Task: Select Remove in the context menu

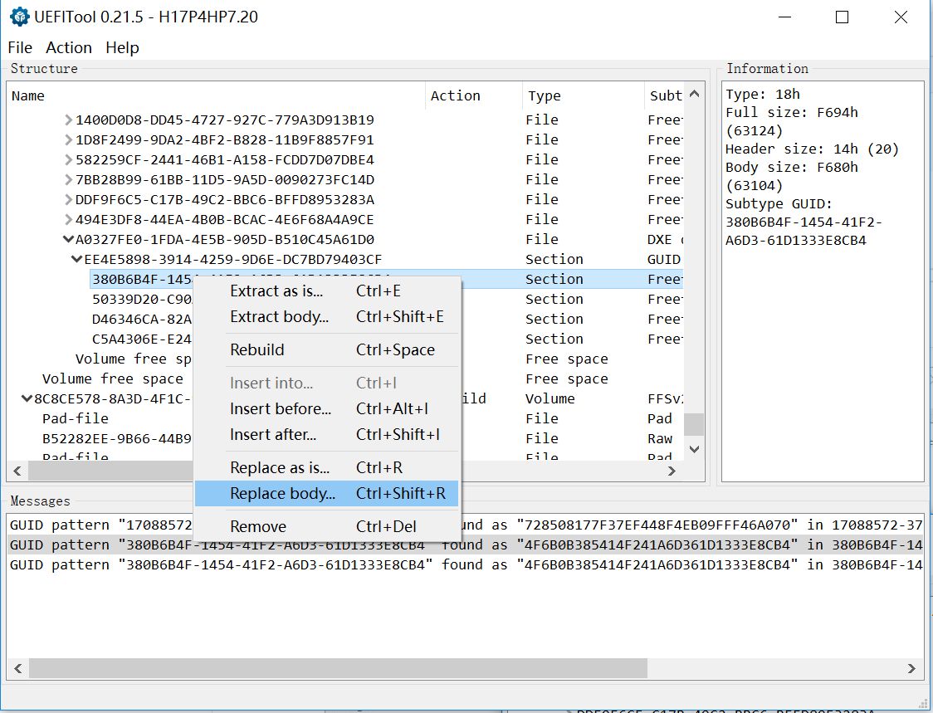Action: 326,527
